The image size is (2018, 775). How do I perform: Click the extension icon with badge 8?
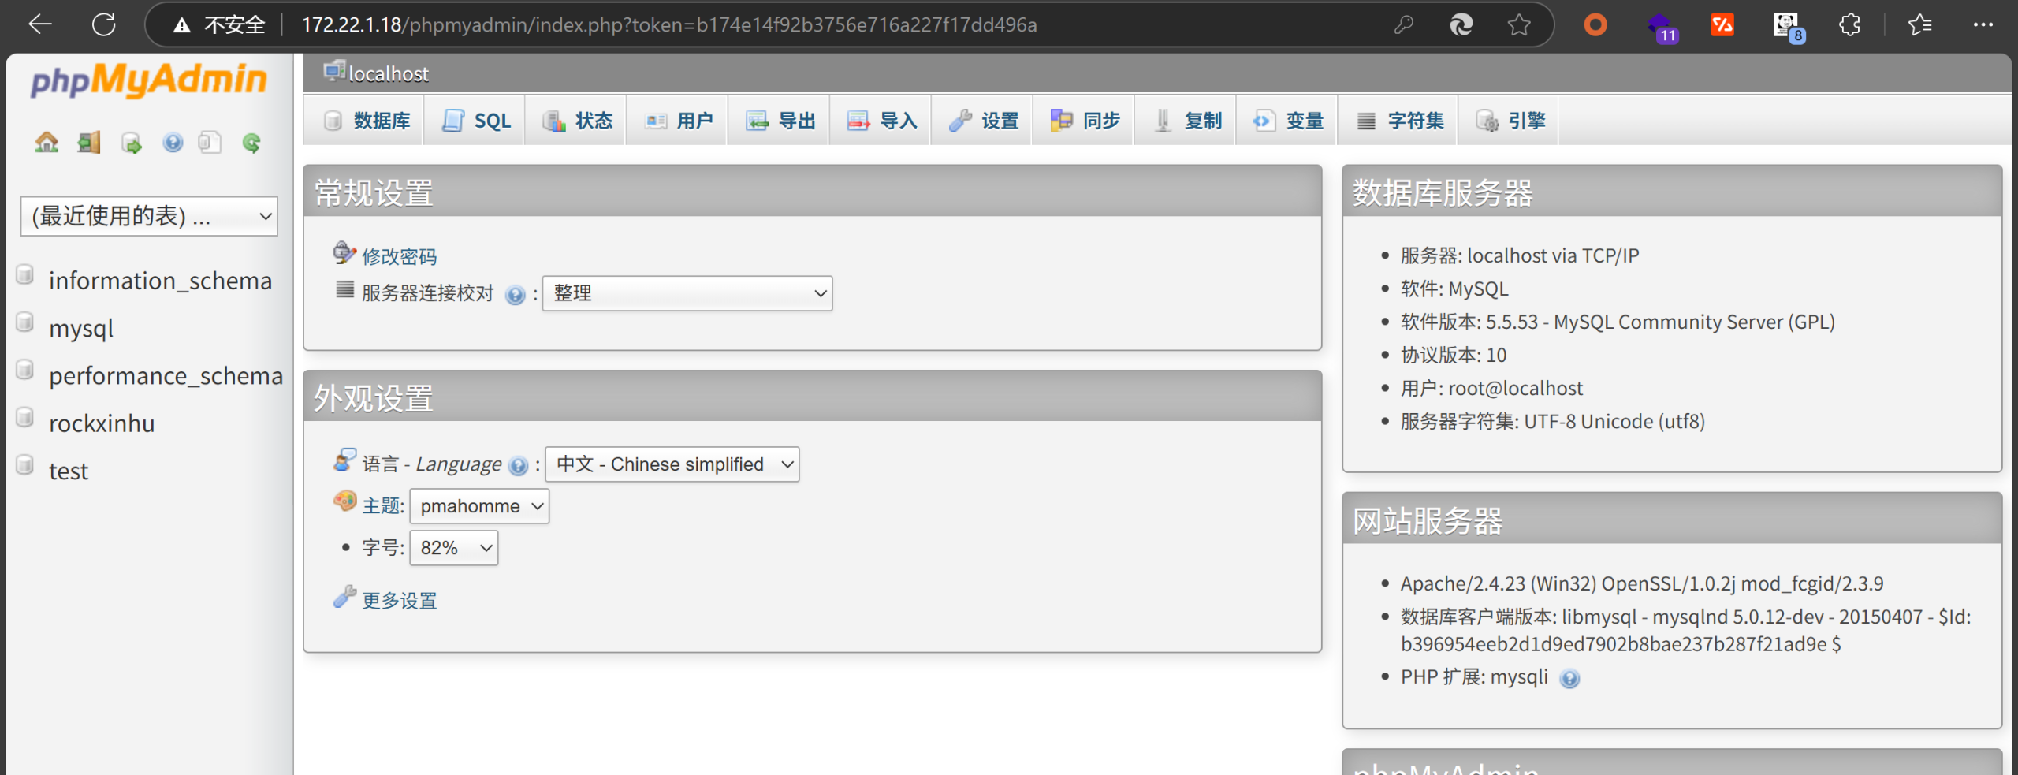click(1788, 27)
